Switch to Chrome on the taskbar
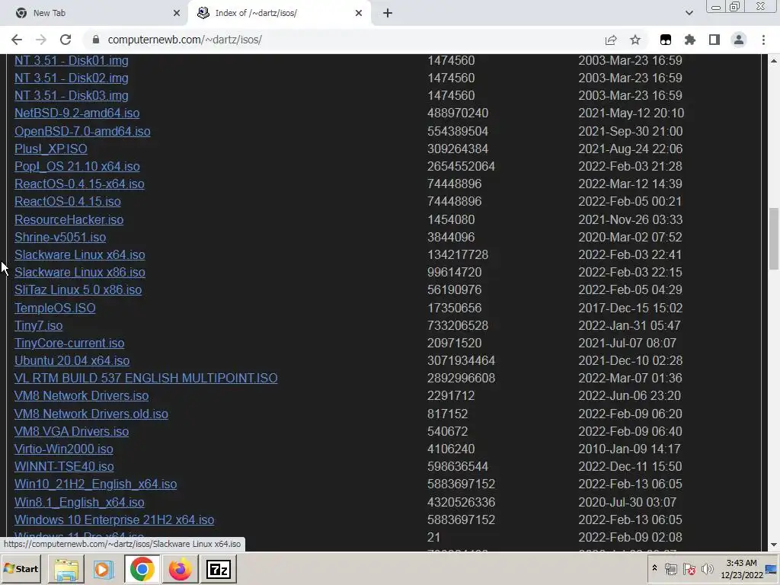Image resolution: width=780 pixels, height=585 pixels. coord(142,569)
